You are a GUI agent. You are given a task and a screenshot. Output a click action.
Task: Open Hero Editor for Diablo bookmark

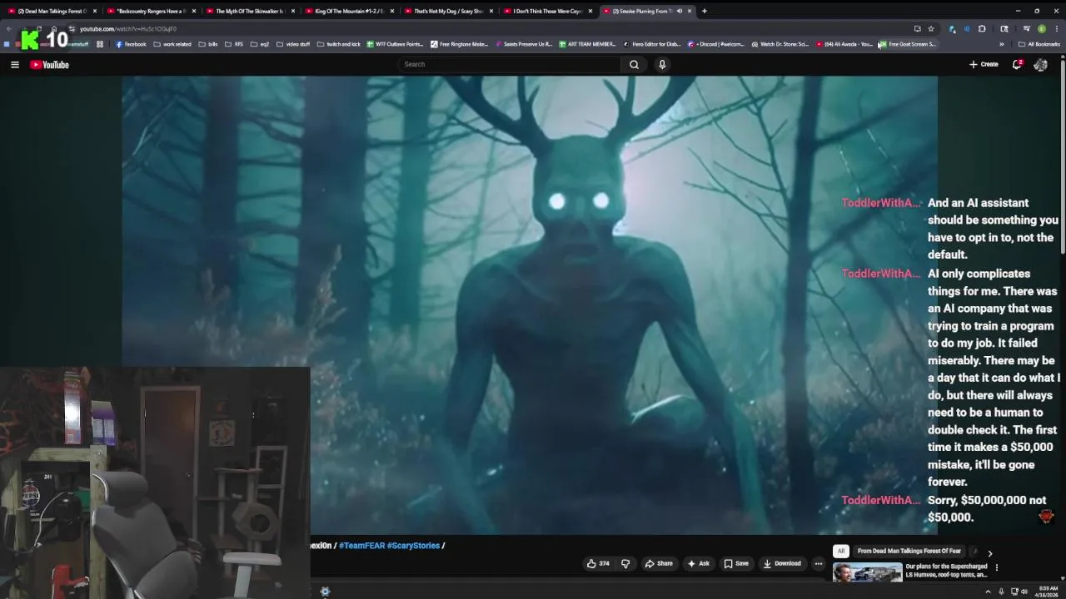tap(651, 44)
